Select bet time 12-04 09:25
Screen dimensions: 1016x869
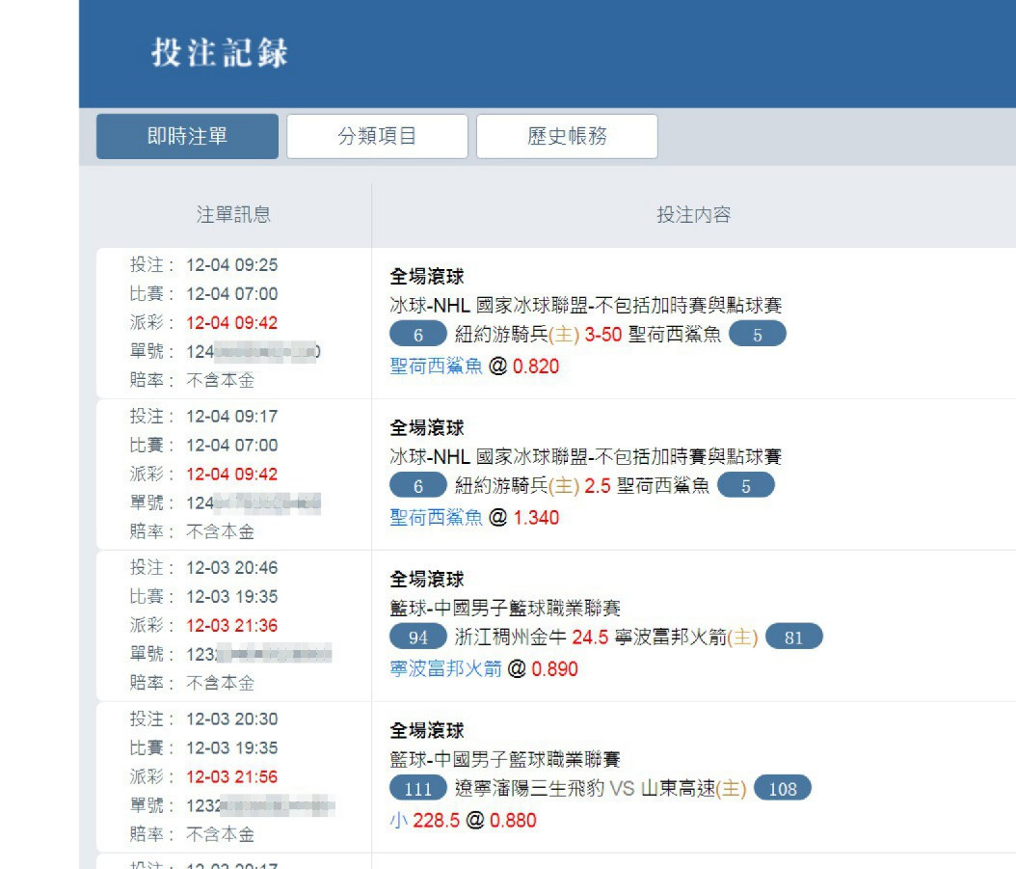[232, 265]
